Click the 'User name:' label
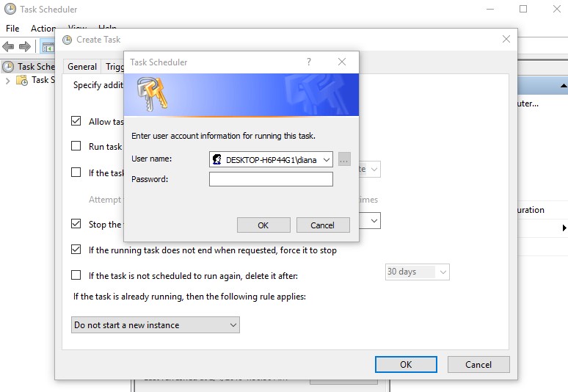568x392 pixels. [151, 159]
